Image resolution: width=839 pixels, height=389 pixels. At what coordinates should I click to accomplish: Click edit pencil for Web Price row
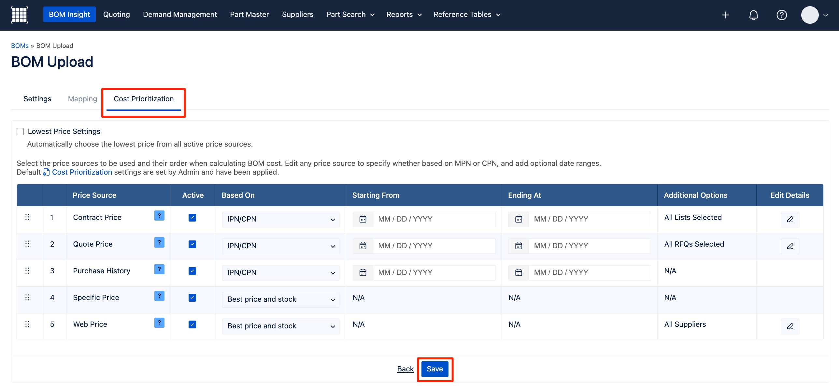pyautogui.click(x=790, y=326)
